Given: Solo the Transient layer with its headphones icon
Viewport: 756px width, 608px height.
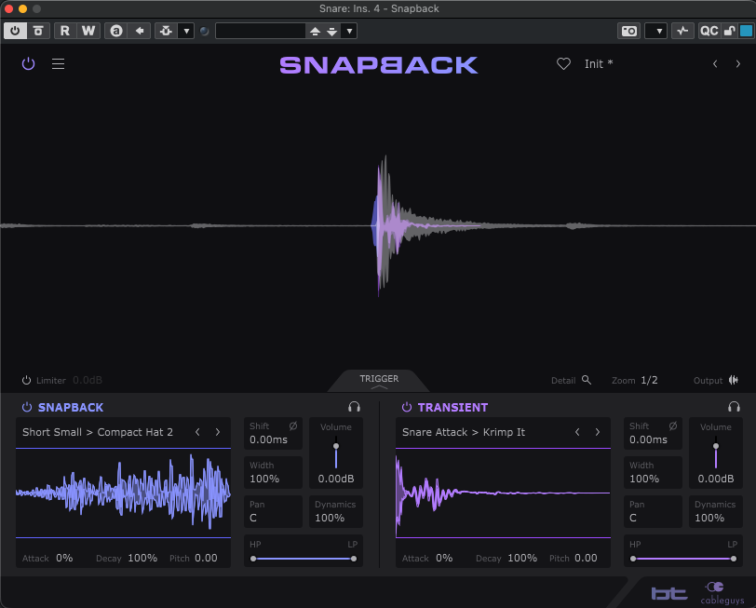Looking at the screenshot, I should pos(734,407).
